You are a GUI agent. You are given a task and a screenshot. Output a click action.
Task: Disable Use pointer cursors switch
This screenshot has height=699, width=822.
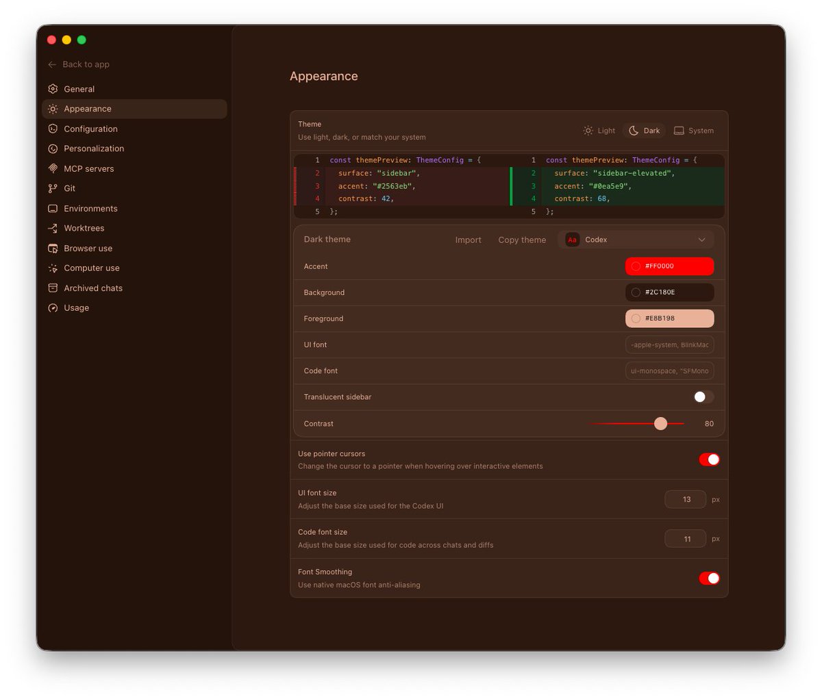(709, 459)
